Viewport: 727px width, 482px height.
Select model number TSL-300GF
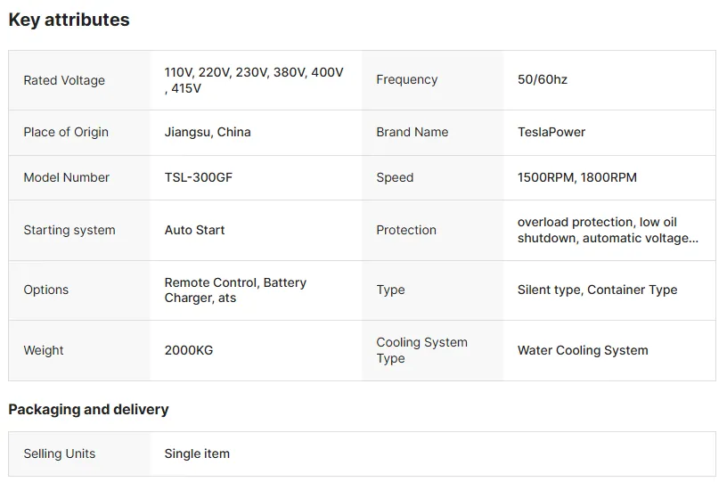click(199, 177)
